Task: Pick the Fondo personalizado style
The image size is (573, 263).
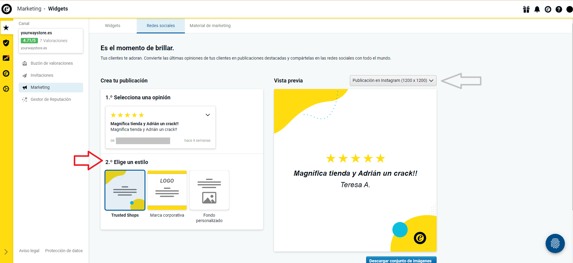Action: [209, 190]
